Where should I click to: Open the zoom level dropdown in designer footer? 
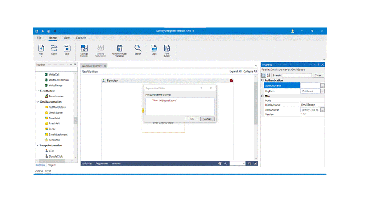[244, 164]
